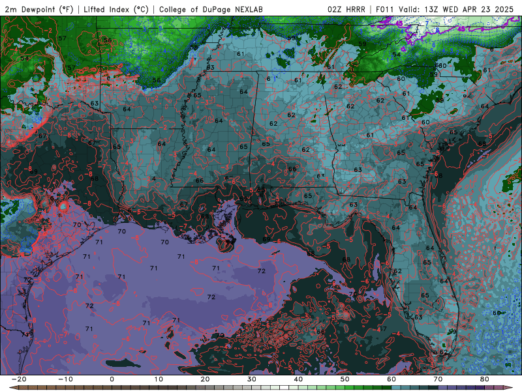Click the 80 color scale label
Viewport: 522px width, 391px height.
pyautogui.click(x=485, y=379)
